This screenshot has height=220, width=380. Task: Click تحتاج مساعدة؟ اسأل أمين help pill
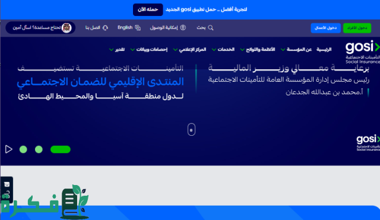[x=40, y=28]
